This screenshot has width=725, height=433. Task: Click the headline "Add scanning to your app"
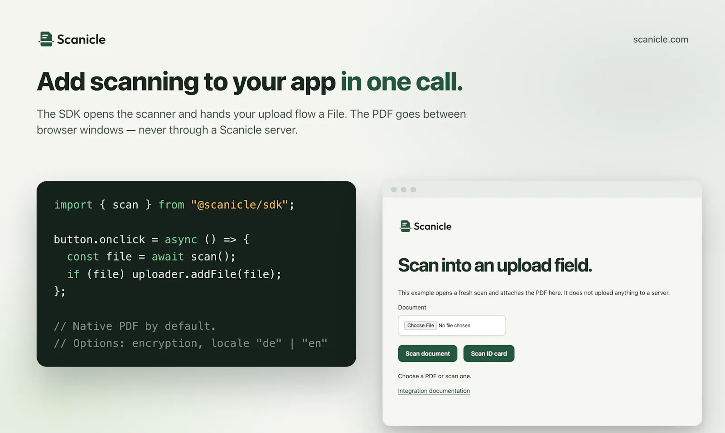point(186,82)
